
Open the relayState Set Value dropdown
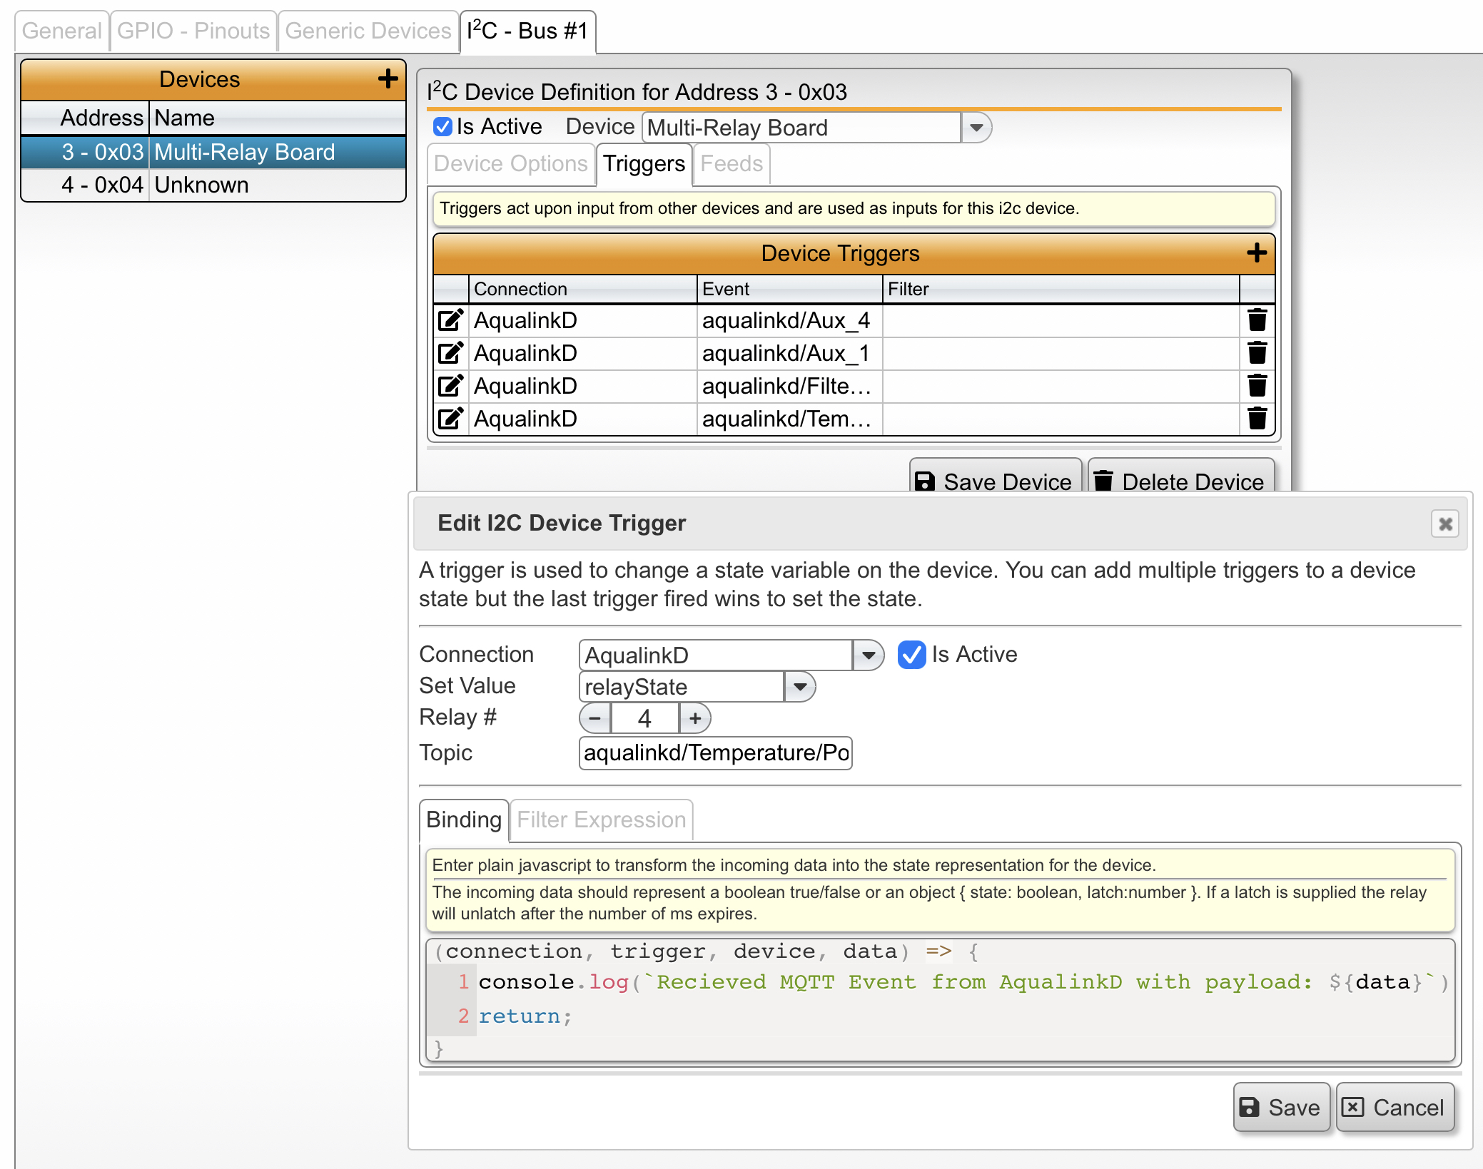tap(799, 687)
